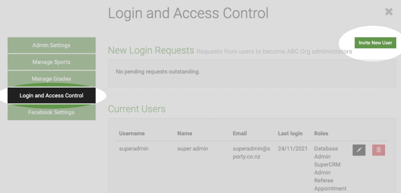
Task: Close the Login and Access Control dialog
Action: click(x=389, y=11)
